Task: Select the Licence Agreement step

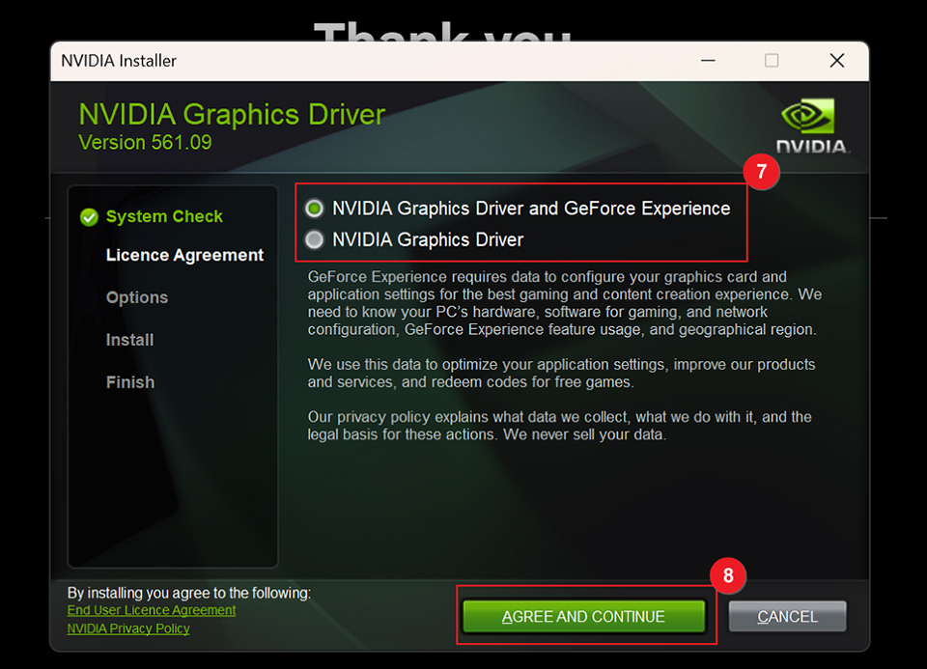Action: (183, 255)
